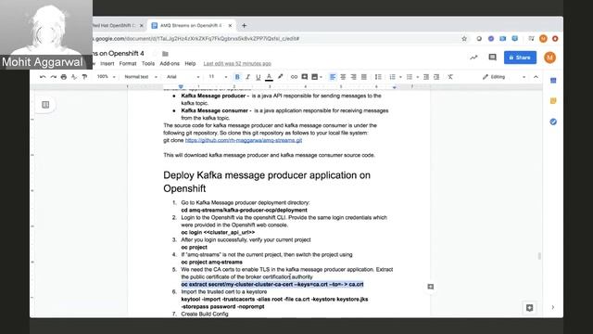The image size is (593, 334).
Task: Click the highlighted 'oc extract secret' command line
Action: [x=272, y=285]
